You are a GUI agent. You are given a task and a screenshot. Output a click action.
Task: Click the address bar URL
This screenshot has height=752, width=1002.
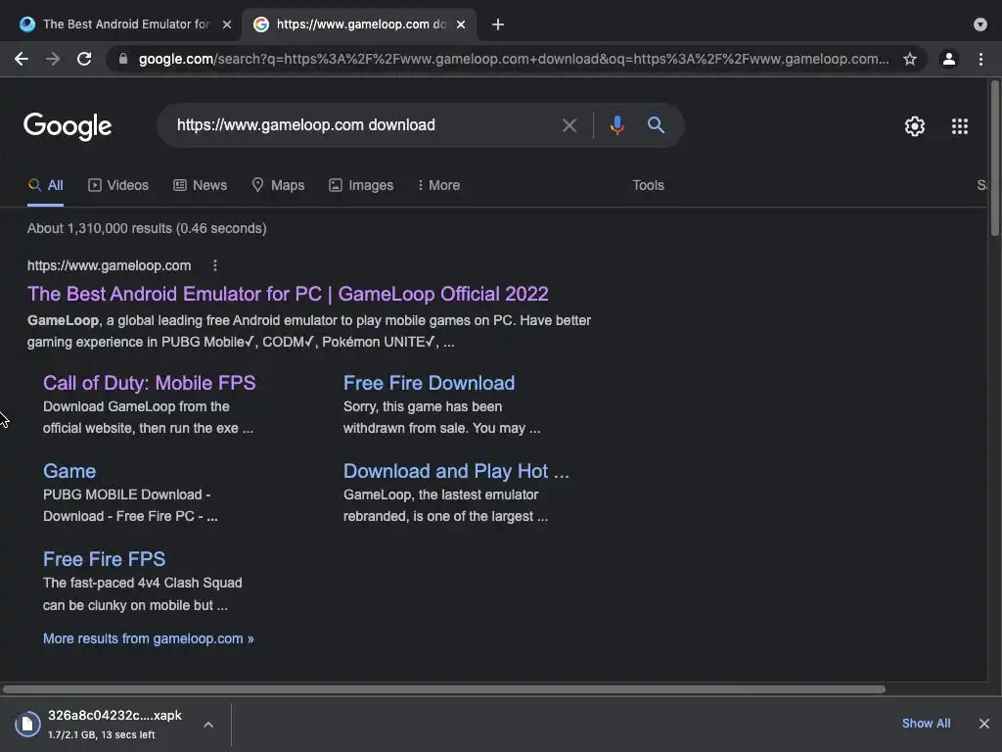tap(513, 59)
